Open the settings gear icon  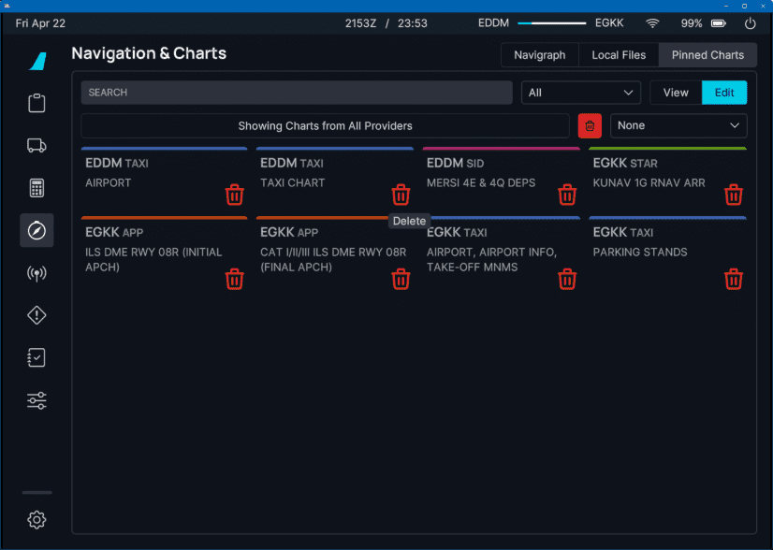click(36, 520)
